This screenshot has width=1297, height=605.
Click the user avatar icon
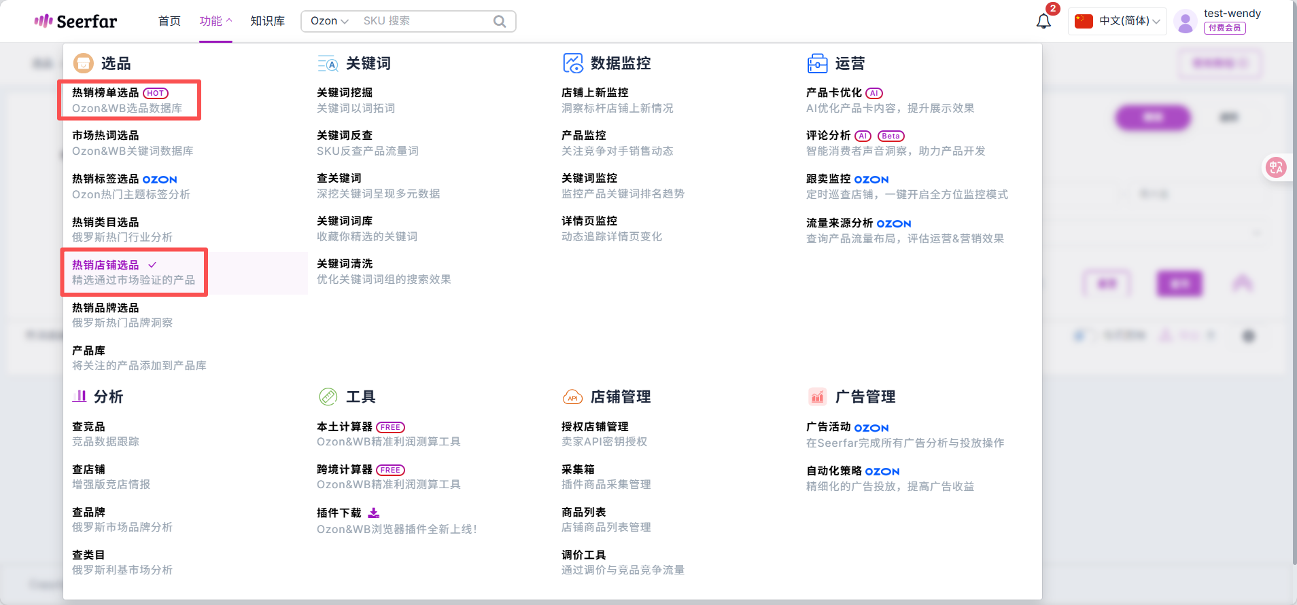[x=1186, y=22]
